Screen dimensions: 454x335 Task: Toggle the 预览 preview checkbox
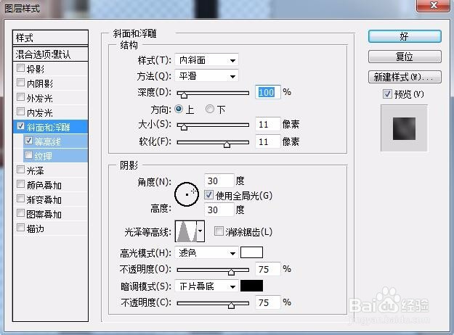point(387,94)
